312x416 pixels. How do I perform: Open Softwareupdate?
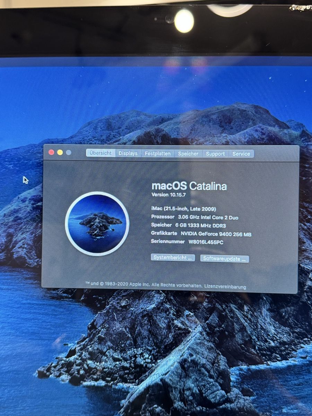coord(225,259)
